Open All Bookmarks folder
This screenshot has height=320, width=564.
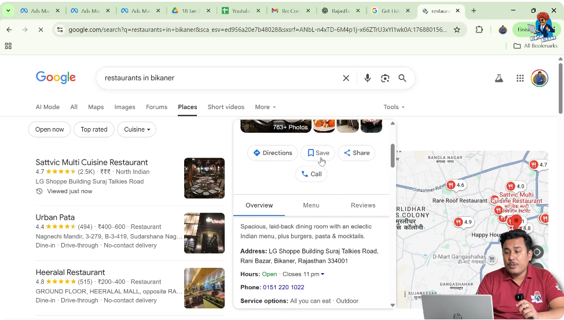tap(535, 46)
